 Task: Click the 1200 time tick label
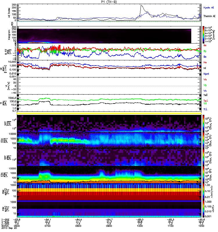click(x=201, y=226)
